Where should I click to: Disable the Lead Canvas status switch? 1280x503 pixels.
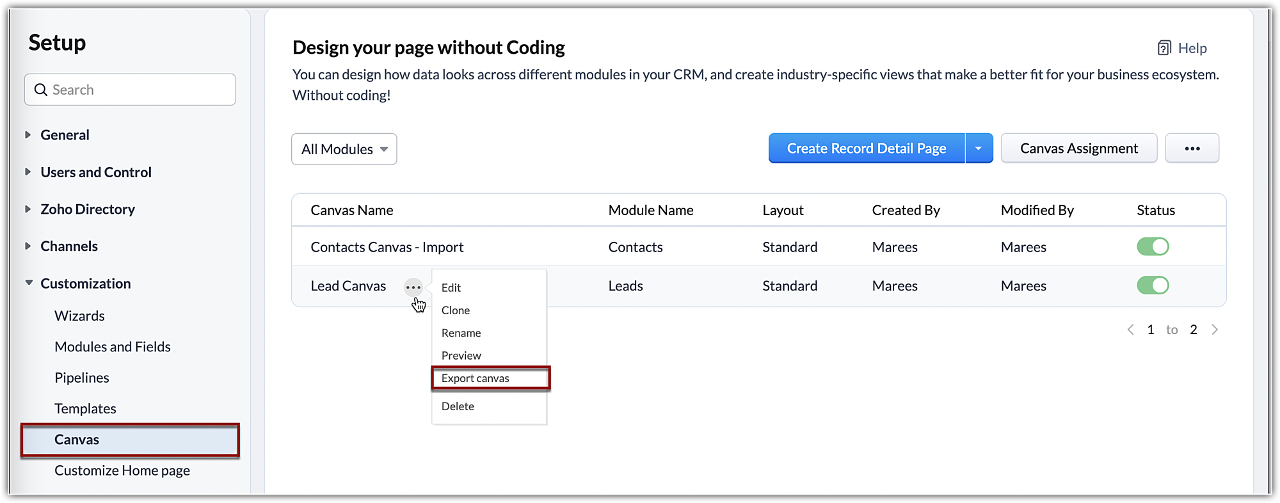[x=1153, y=285]
